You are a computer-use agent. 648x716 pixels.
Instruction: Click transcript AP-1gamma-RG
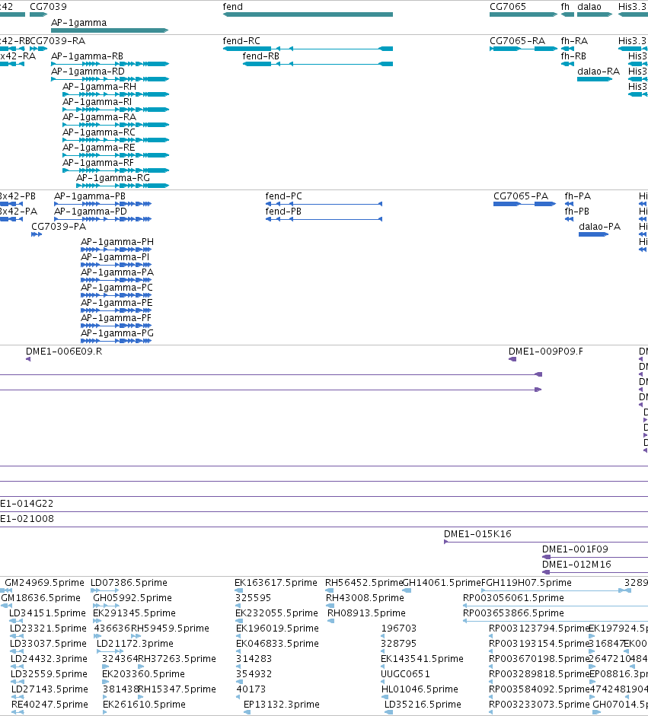tap(123, 186)
